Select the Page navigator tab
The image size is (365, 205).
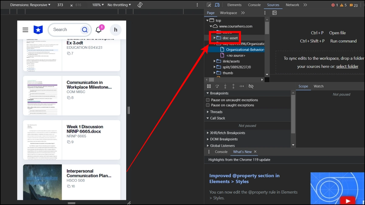coord(211,13)
